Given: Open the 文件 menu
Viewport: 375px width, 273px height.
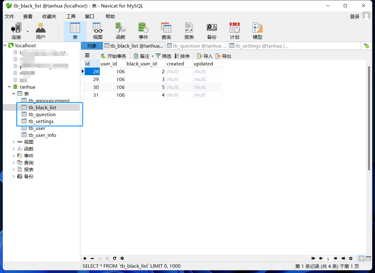Looking at the screenshot, I should pos(9,17).
